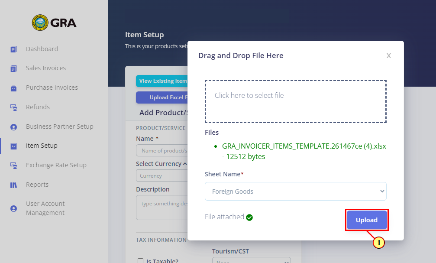436x263 pixels.
Task: Click the Exchange Rate Setup icon
Action: coord(13,166)
